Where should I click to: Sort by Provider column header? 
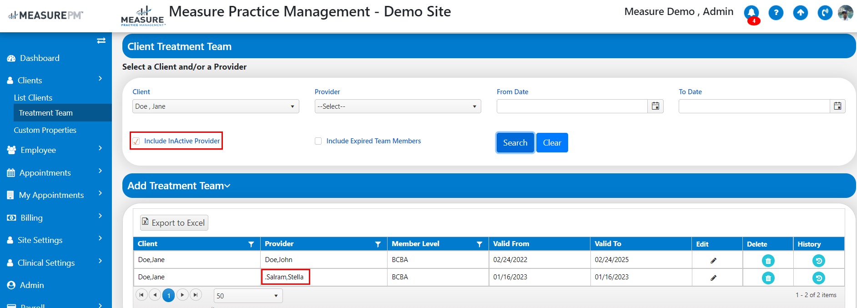coord(279,244)
